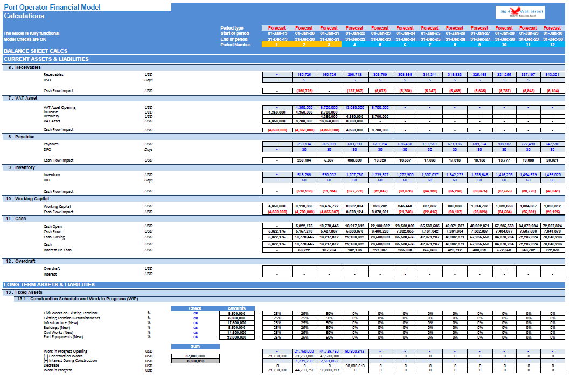Click the 'Period Number' row label
The image size is (570, 379).
[x=235, y=45]
